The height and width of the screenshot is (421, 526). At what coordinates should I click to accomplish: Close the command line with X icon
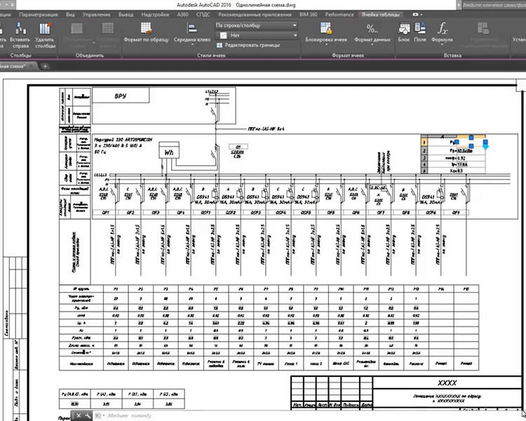pos(78,415)
